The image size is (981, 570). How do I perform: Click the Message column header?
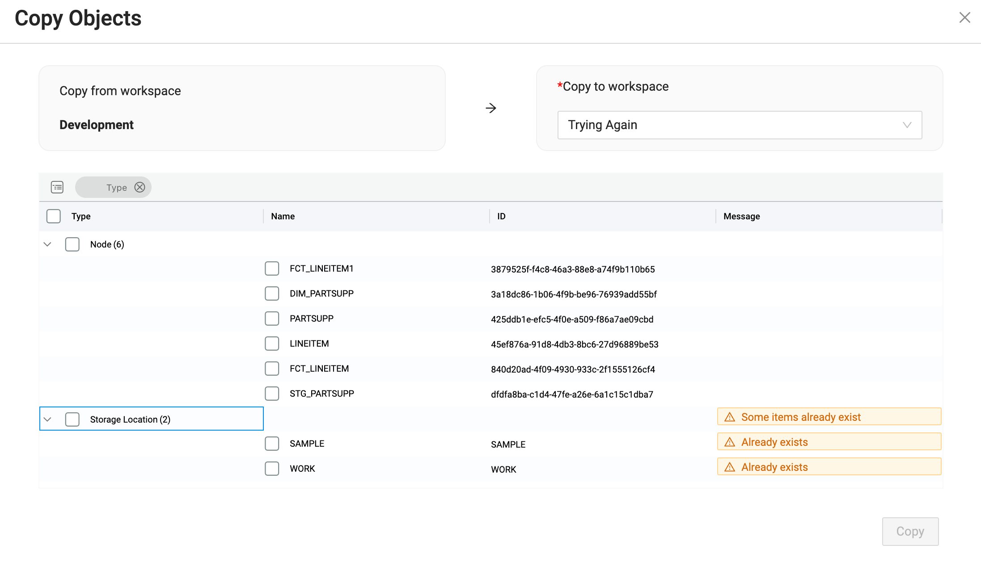click(x=741, y=216)
